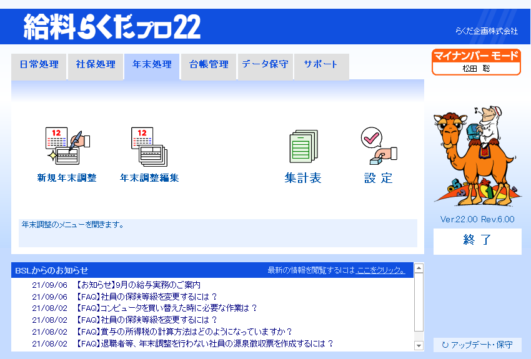Click the ここをクリック link

(380, 270)
